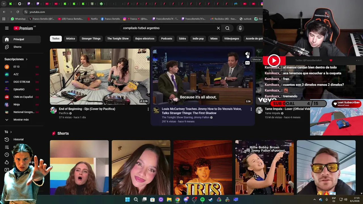
Task: Expand the 'Suscripciones' section chevron
Action: click(27, 59)
